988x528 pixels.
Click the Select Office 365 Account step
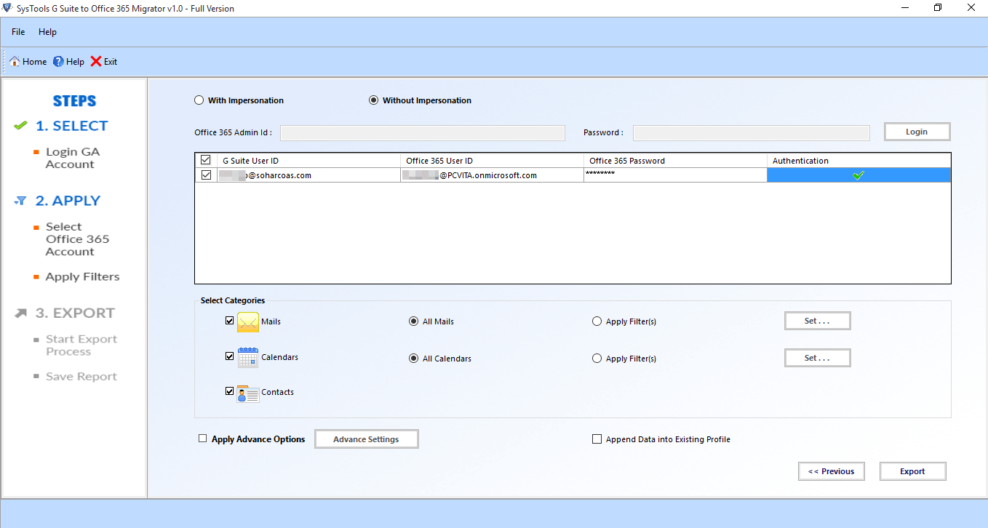(77, 239)
